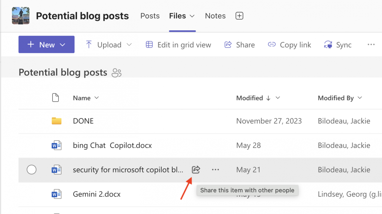Click the Potential blog posts team avatar
Image resolution: width=382 pixels, height=214 pixels.
[20, 15]
